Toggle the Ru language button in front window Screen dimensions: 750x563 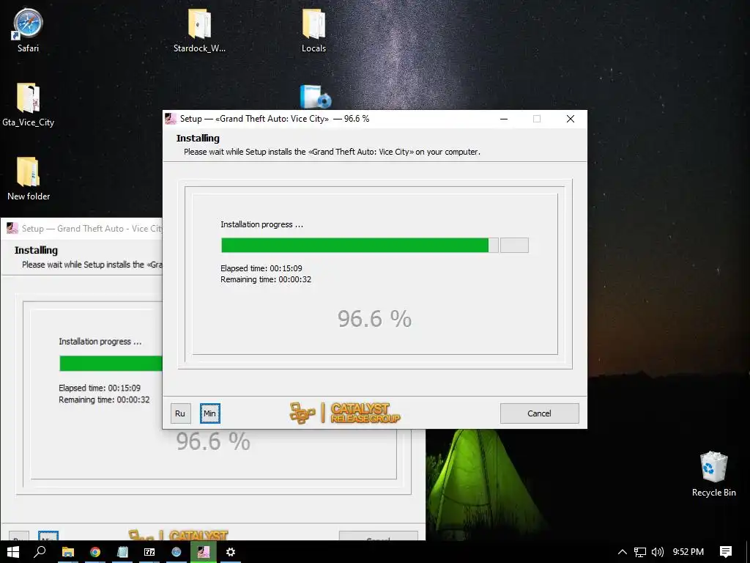tap(180, 413)
